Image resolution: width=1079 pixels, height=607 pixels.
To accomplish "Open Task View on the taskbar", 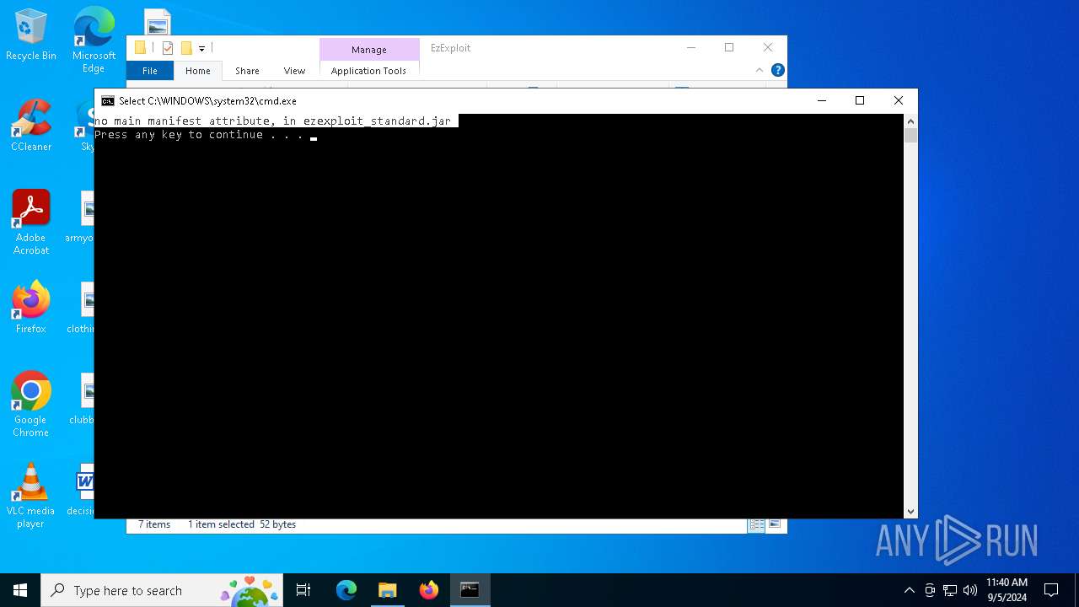I will pos(303,590).
